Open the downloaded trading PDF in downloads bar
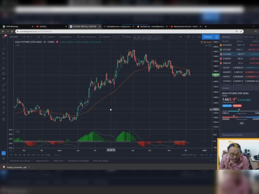259x194 pixels. (x=15, y=167)
